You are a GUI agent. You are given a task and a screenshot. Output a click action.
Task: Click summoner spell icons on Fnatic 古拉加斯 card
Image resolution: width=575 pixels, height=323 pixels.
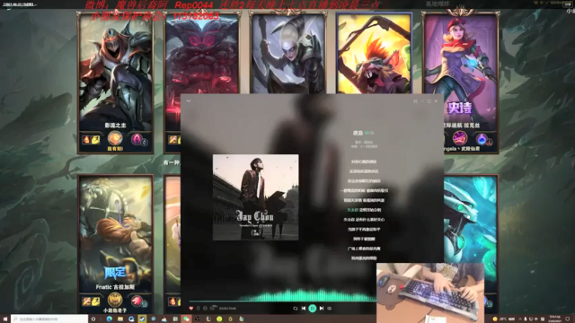point(91,301)
